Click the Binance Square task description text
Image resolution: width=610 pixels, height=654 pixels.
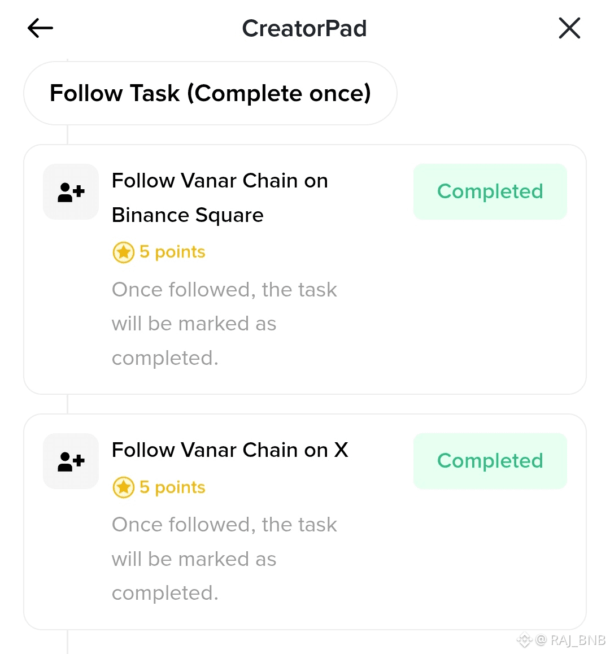[x=224, y=324]
